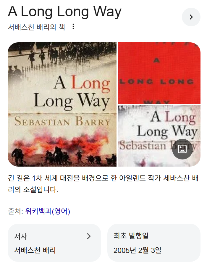This screenshot has width=207, height=266.
Task: Open the image gallery icon on the thumbnail
Action: pos(182,149)
